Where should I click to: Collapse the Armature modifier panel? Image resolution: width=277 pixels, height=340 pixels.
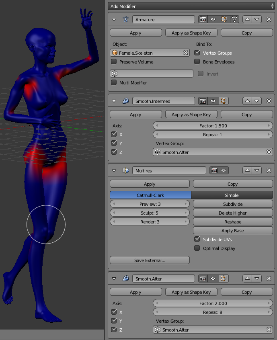(114, 19)
